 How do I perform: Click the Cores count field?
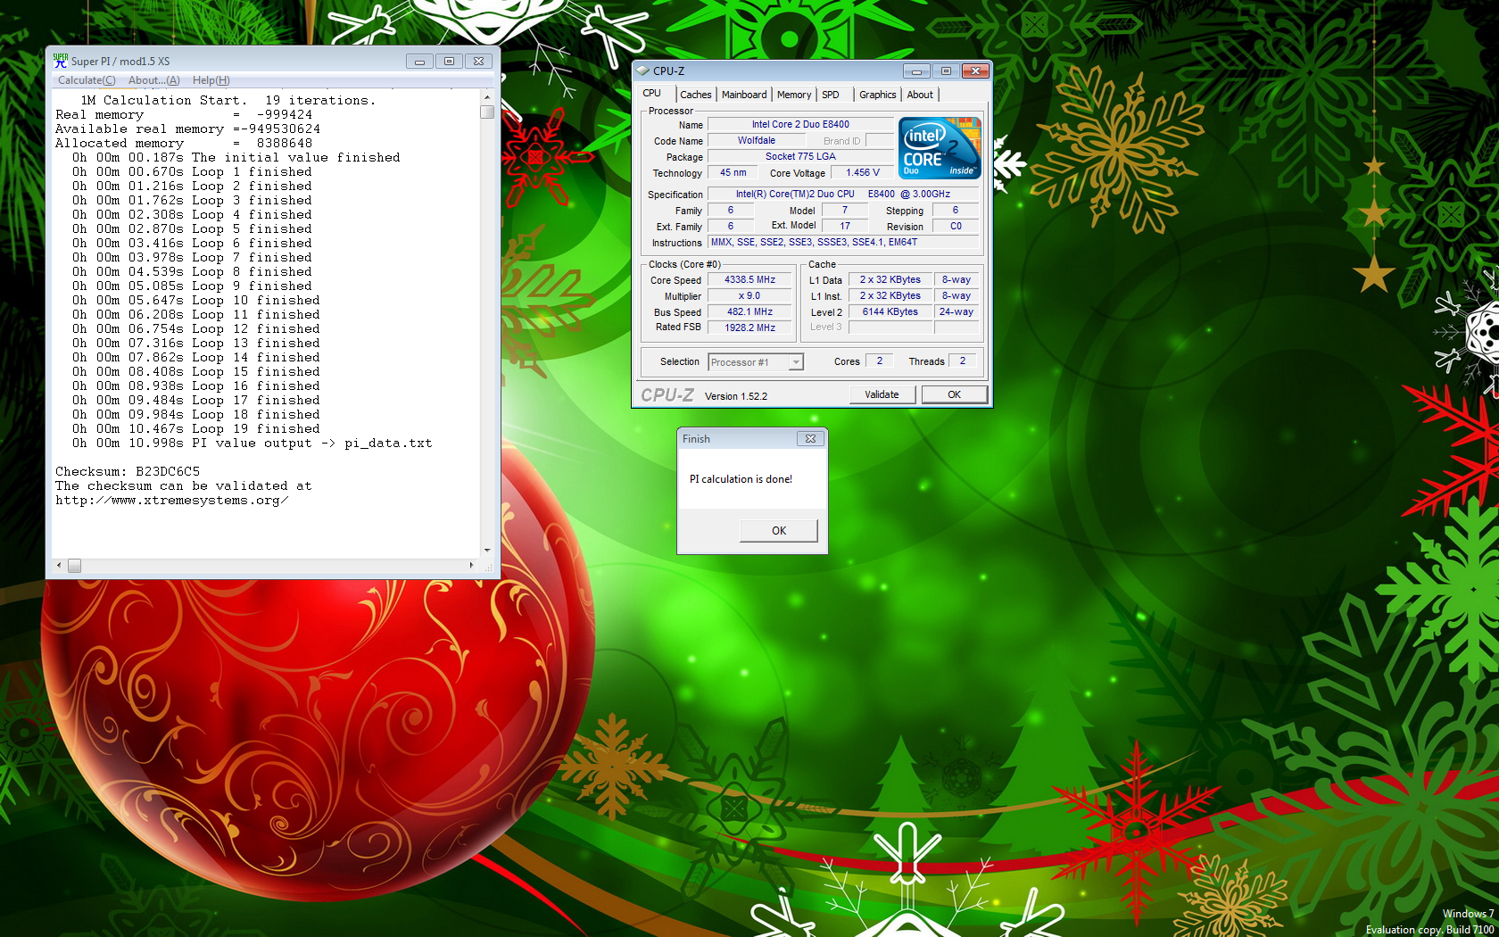click(880, 361)
